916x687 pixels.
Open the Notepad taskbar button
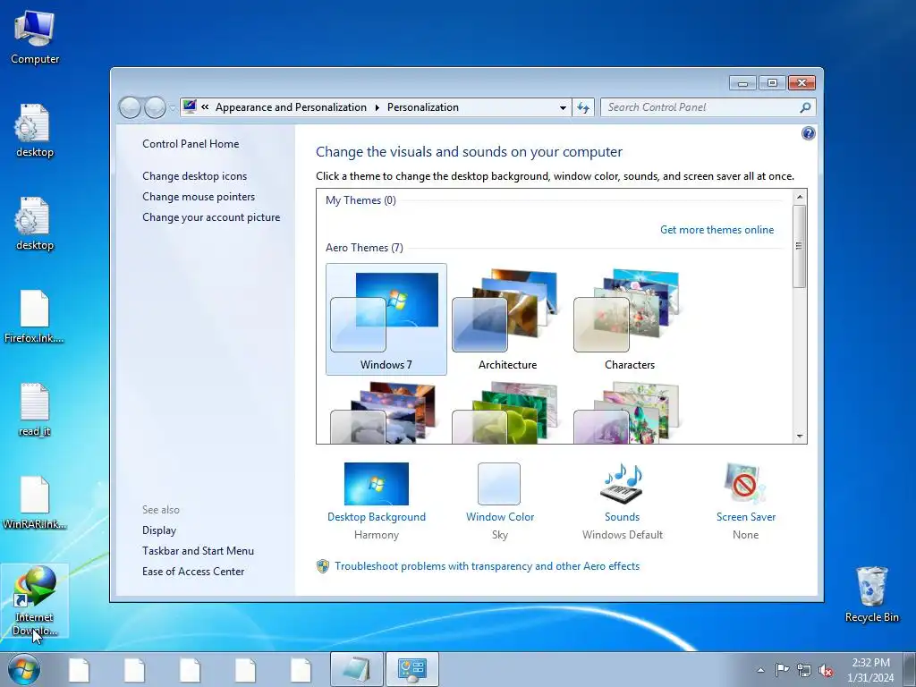click(356, 669)
